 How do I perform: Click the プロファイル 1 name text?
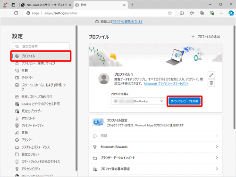pos(124,74)
